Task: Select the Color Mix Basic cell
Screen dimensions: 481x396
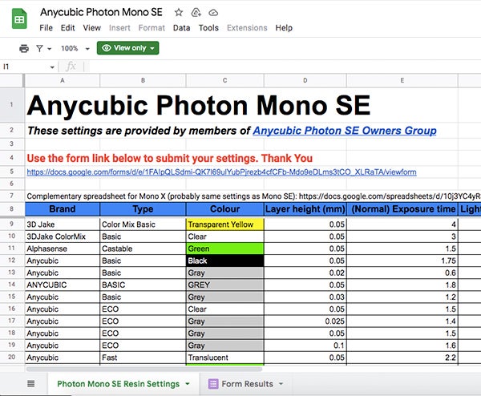Action: pos(143,224)
